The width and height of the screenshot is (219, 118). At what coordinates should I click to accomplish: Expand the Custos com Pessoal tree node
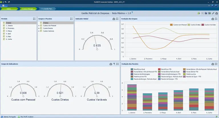tap(39, 26)
